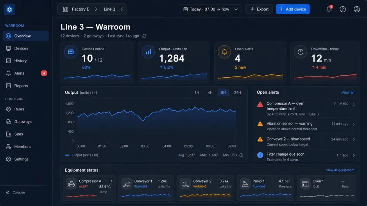Open Reports in sidebar
Viewport: 367px width, 206px height.
point(26,86)
